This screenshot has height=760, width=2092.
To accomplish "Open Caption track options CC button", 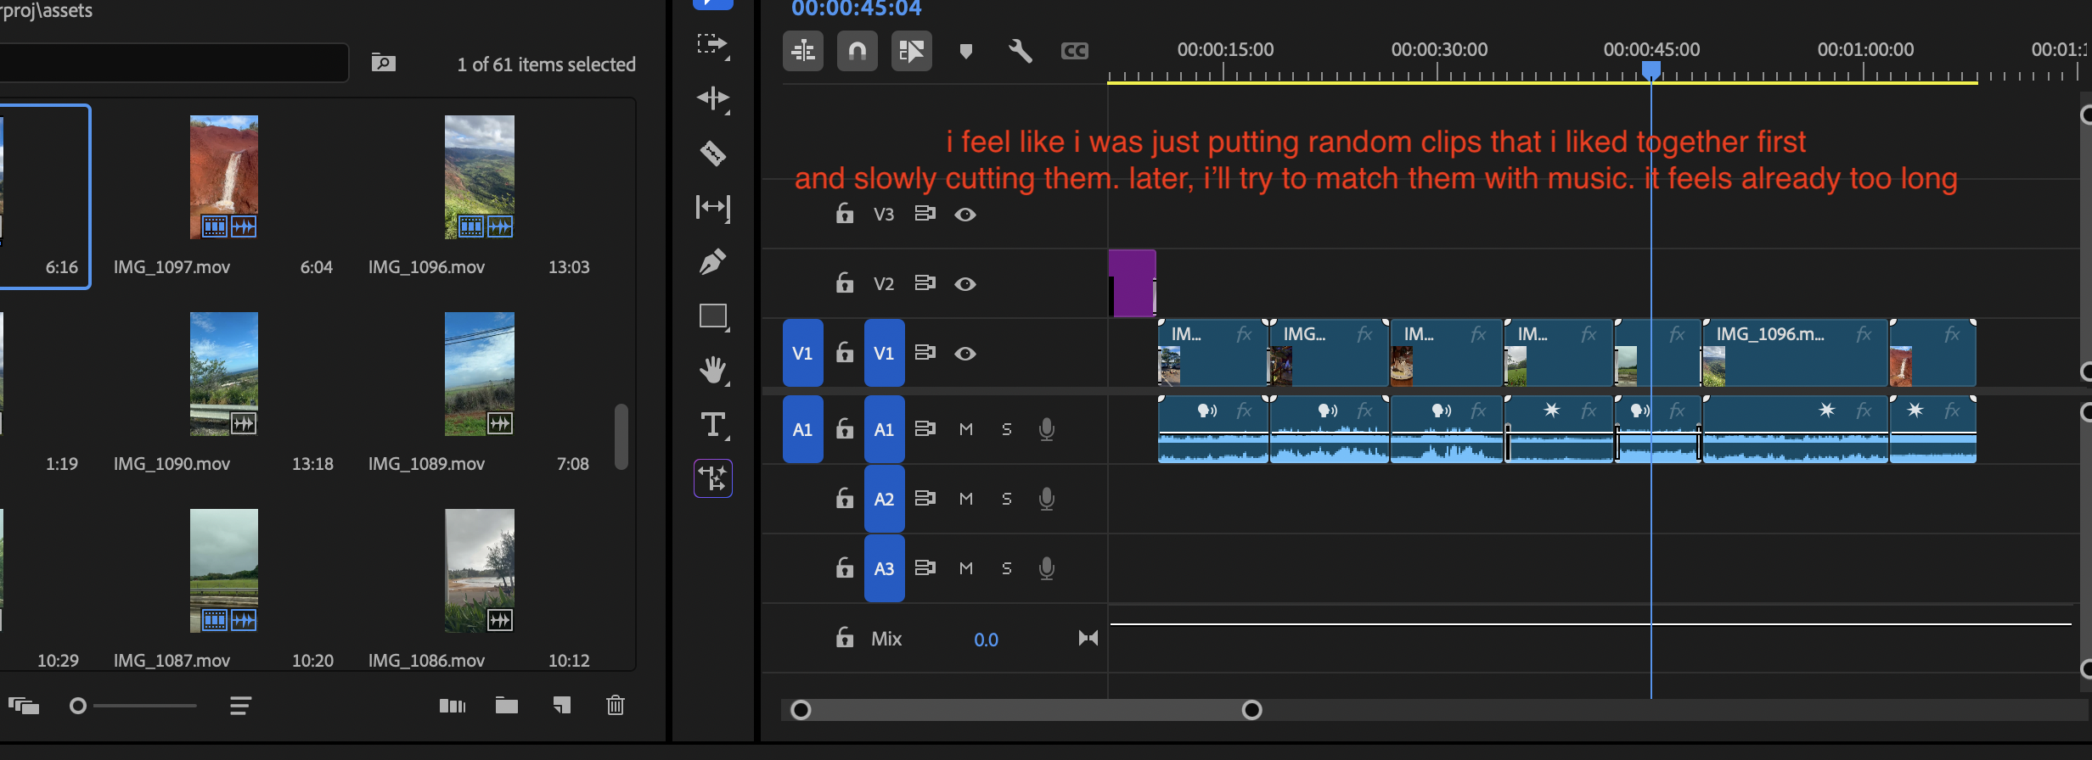I will [x=1074, y=52].
